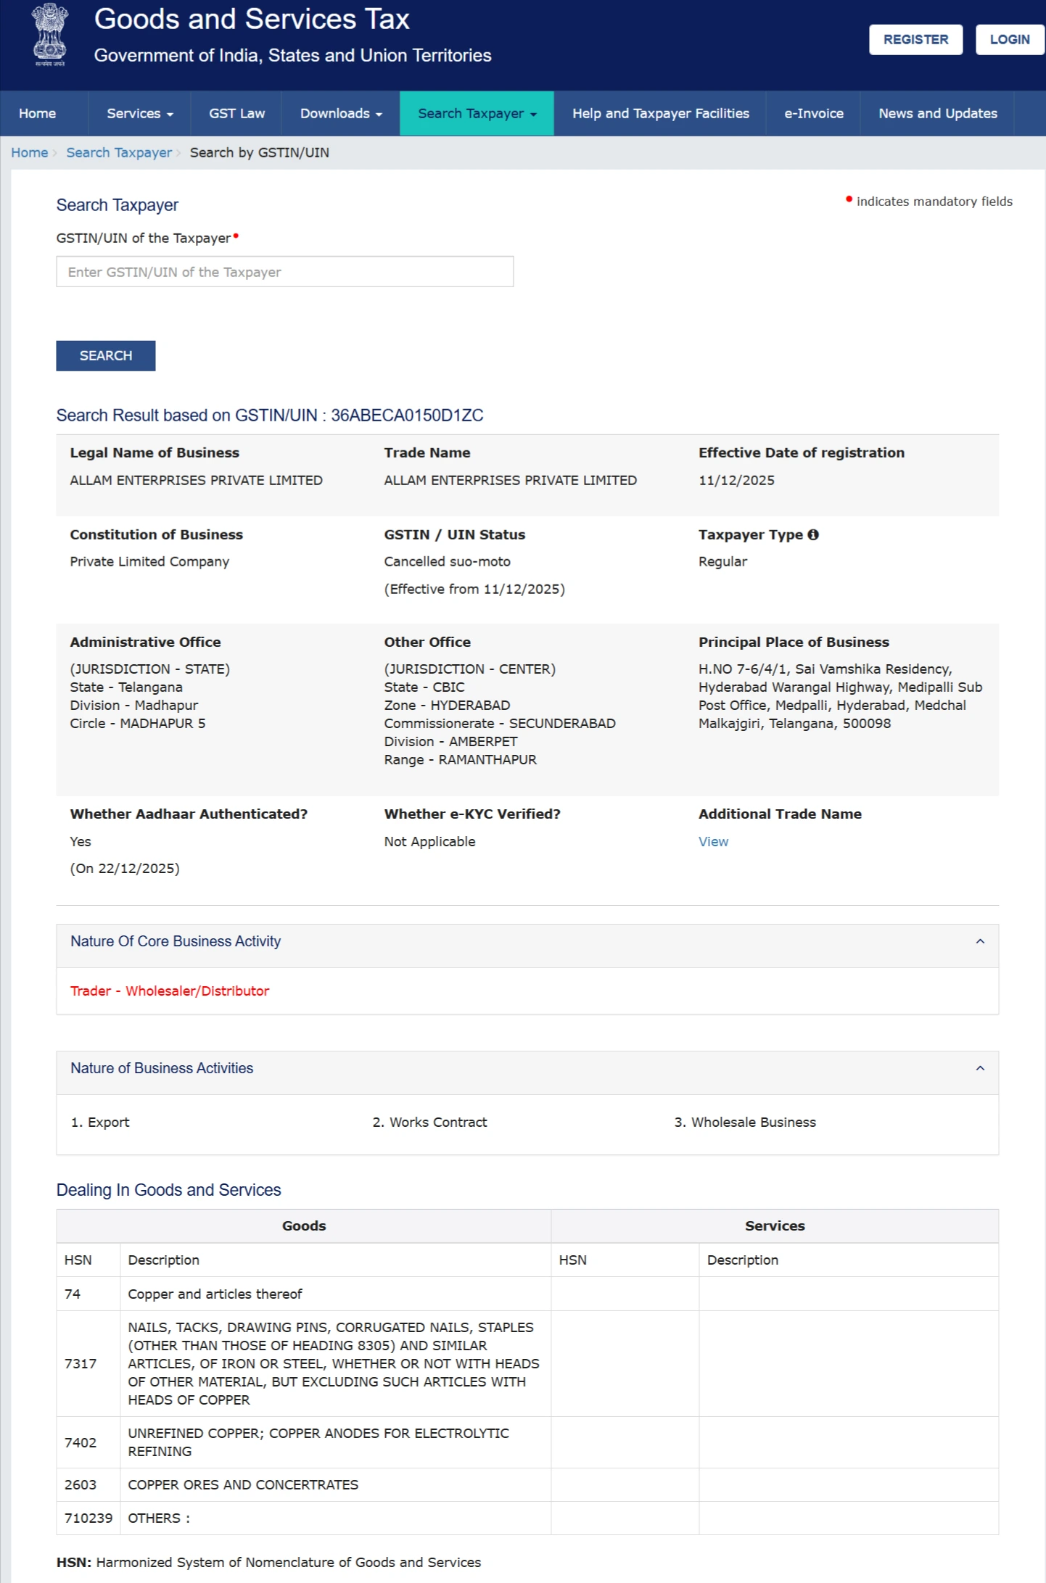The width and height of the screenshot is (1046, 1583).
Task: Click the Not Applicable e-KYC value
Action: tap(430, 841)
